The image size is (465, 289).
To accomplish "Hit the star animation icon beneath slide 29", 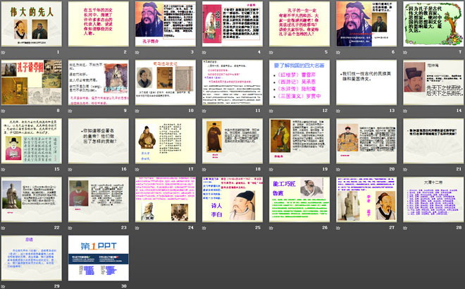I will pos(3,286).
